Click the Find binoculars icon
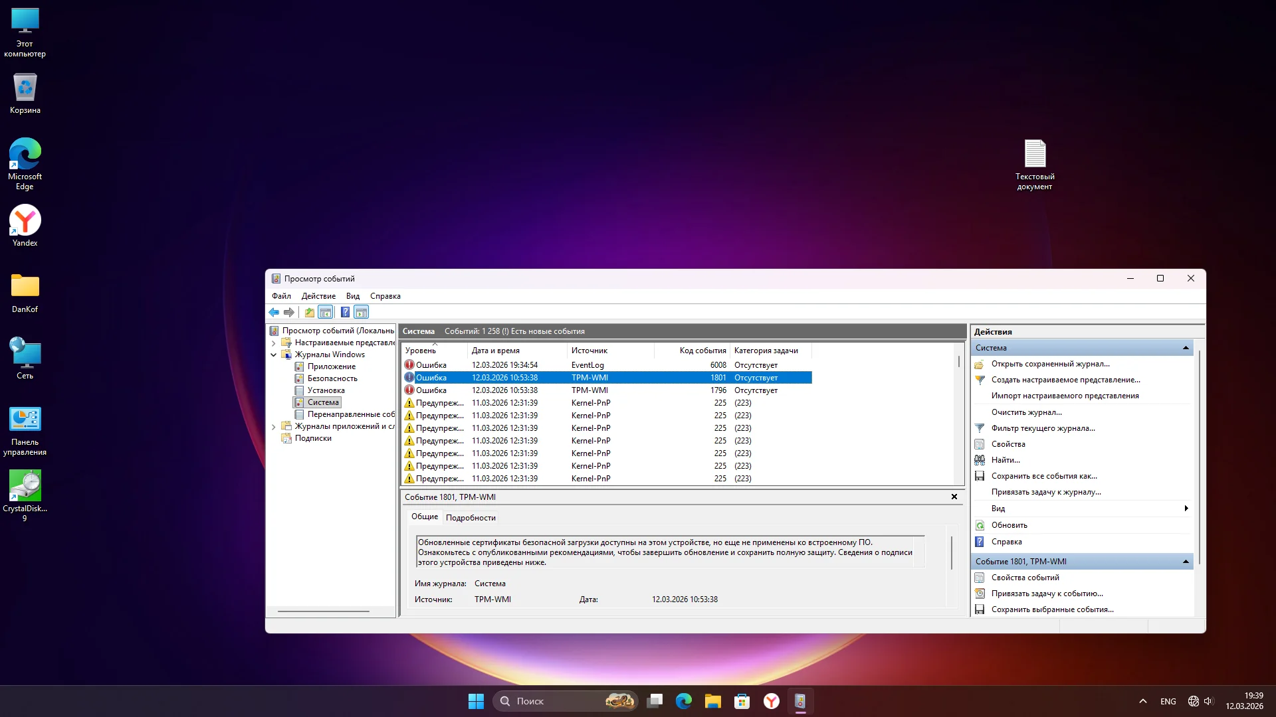Image resolution: width=1276 pixels, height=717 pixels. coord(980,460)
